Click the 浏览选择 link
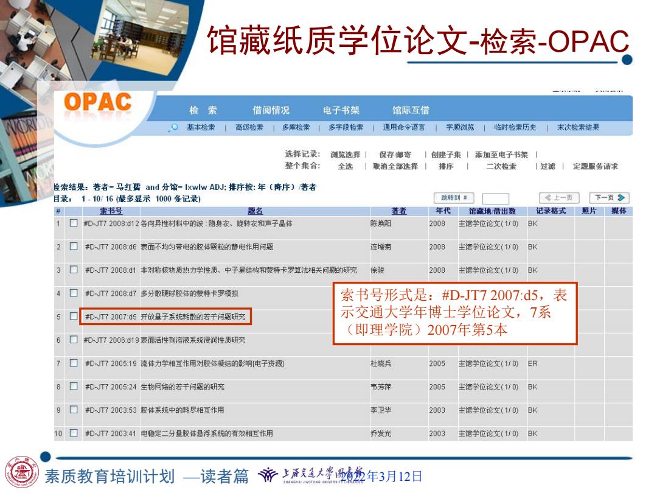Image resolution: width=657 pixels, height=493 pixels. point(346,155)
